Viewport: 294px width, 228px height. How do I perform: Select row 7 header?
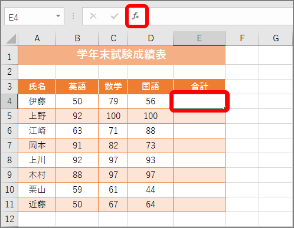coord(9,146)
